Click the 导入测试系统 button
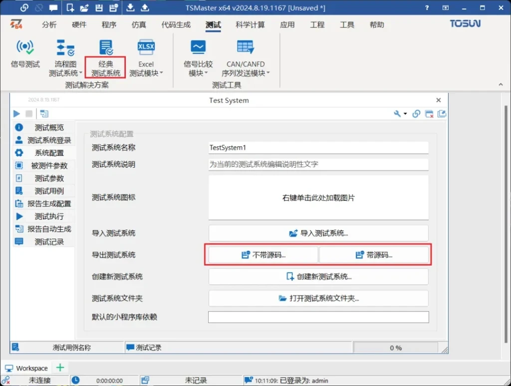The height and width of the screenshot is (386, 511). (x=318, y=233)
